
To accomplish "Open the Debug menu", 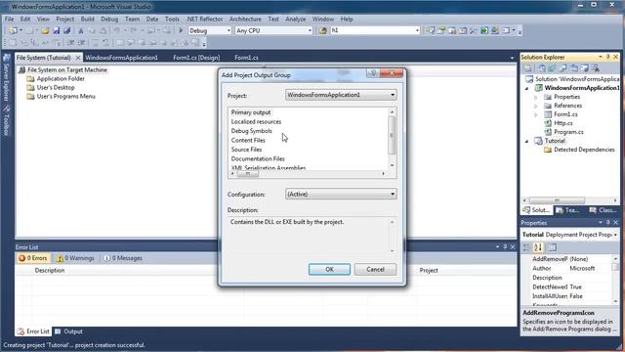I will pyautogui.click(x=109, y=20).
